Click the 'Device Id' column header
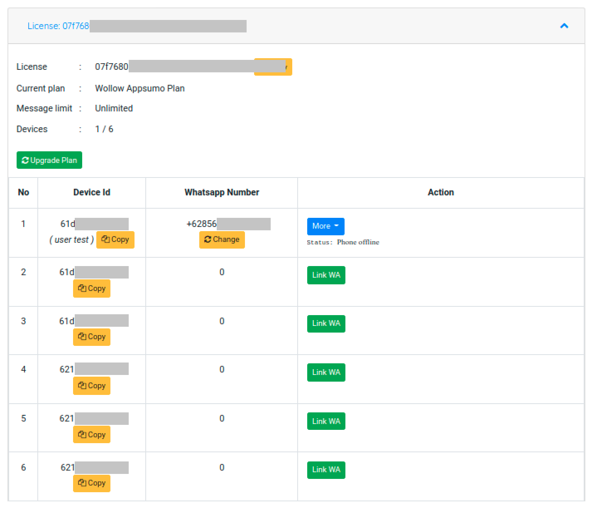Viewport: 592px width, 508px height. [92, 192]
